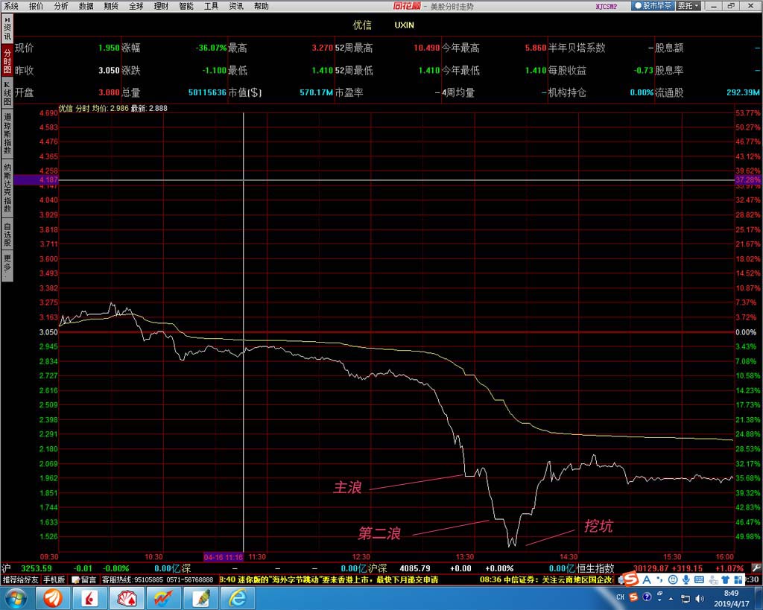The image size is (763, 610).
Task: Open the Windows Start button
Action: pos(16,598)
